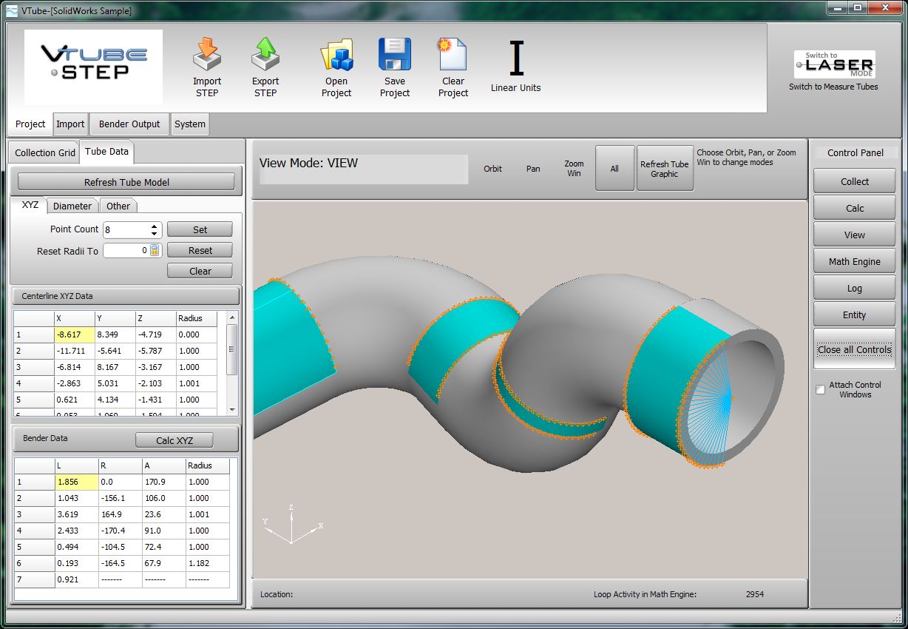Open the Math Engine control
908x629 pixels.
click(x=854, y=261)
